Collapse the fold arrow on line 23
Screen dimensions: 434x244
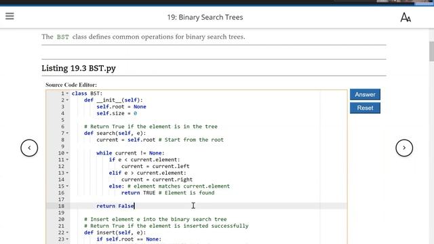pyautogui.click(x=67, y=239)
